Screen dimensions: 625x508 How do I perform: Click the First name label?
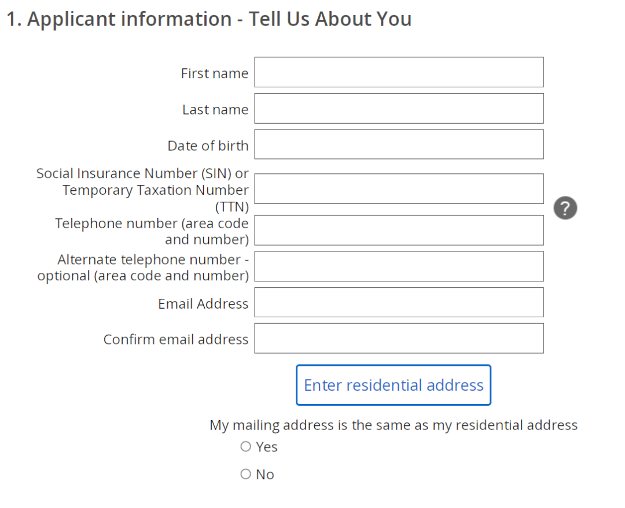click(x=215, y=73)
